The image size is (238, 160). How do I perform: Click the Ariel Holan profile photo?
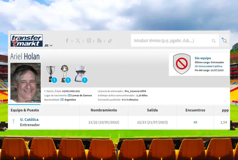[25, 83]
